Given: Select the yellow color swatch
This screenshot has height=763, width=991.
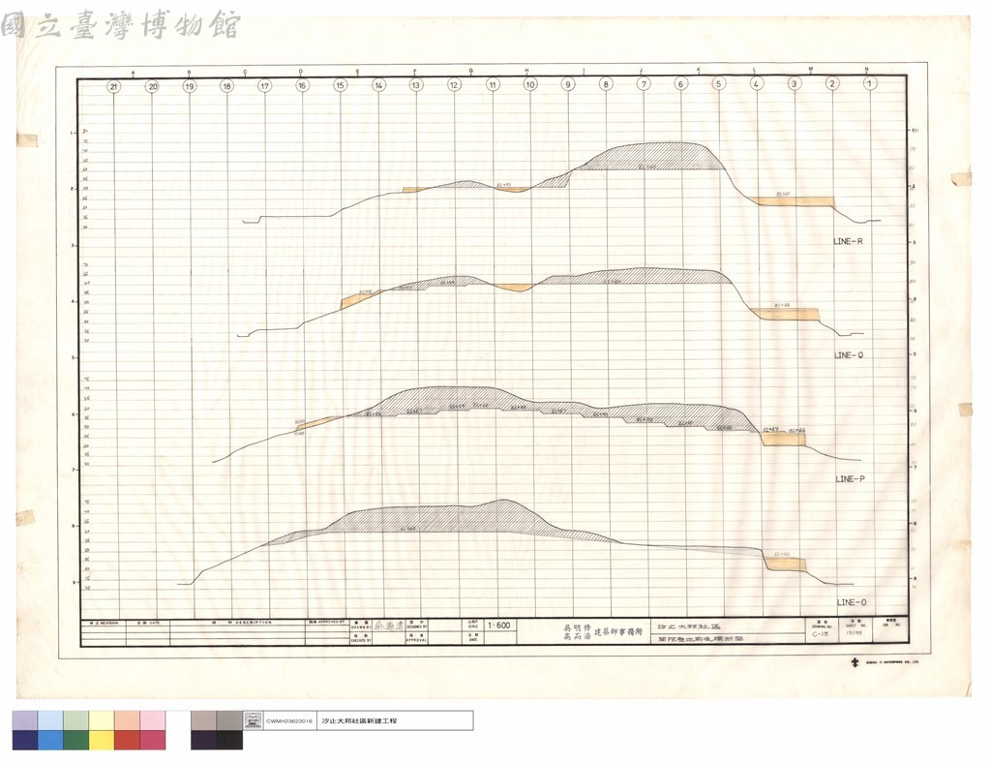Looking at the screenshot, I should (x=101, y=740).
